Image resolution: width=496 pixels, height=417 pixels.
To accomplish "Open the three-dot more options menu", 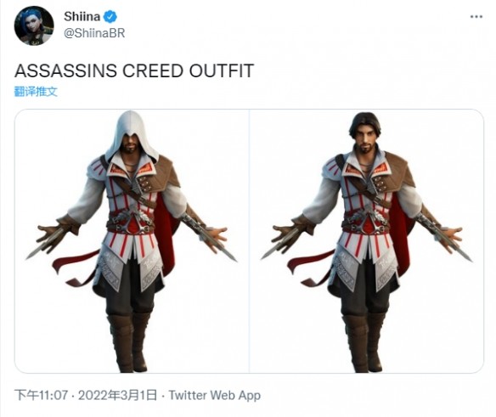I will [476, 17].
